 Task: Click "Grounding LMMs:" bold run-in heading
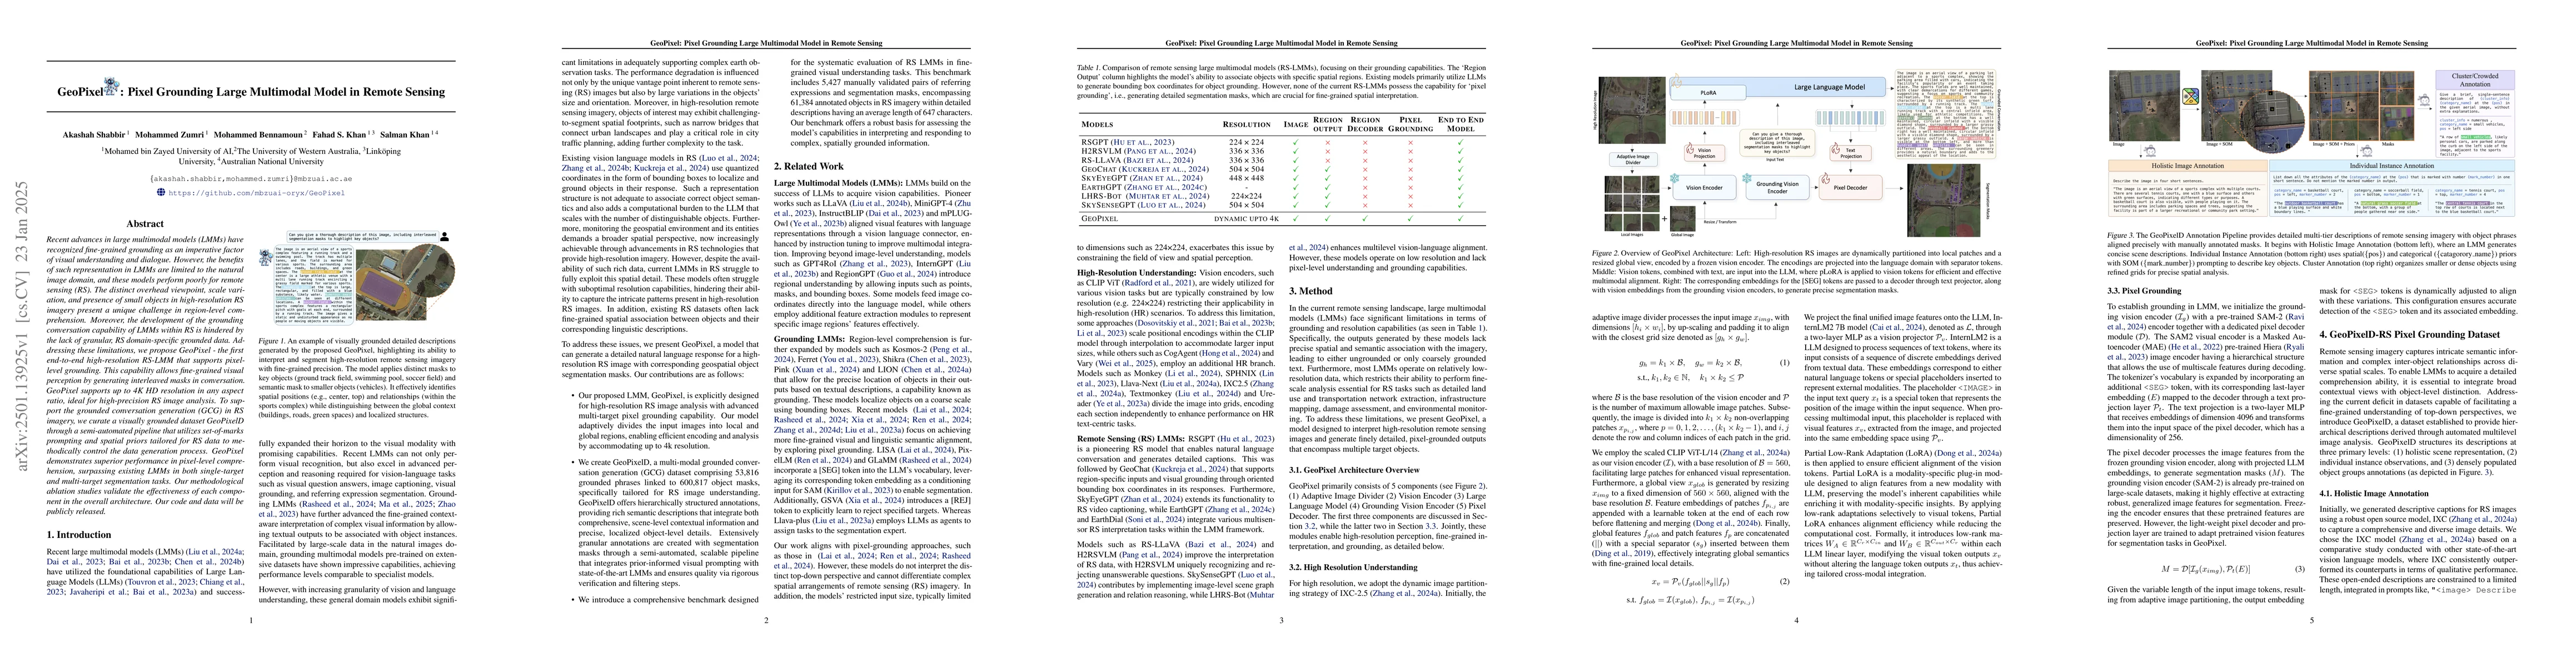pyautogui.click(x=810, y=340)
